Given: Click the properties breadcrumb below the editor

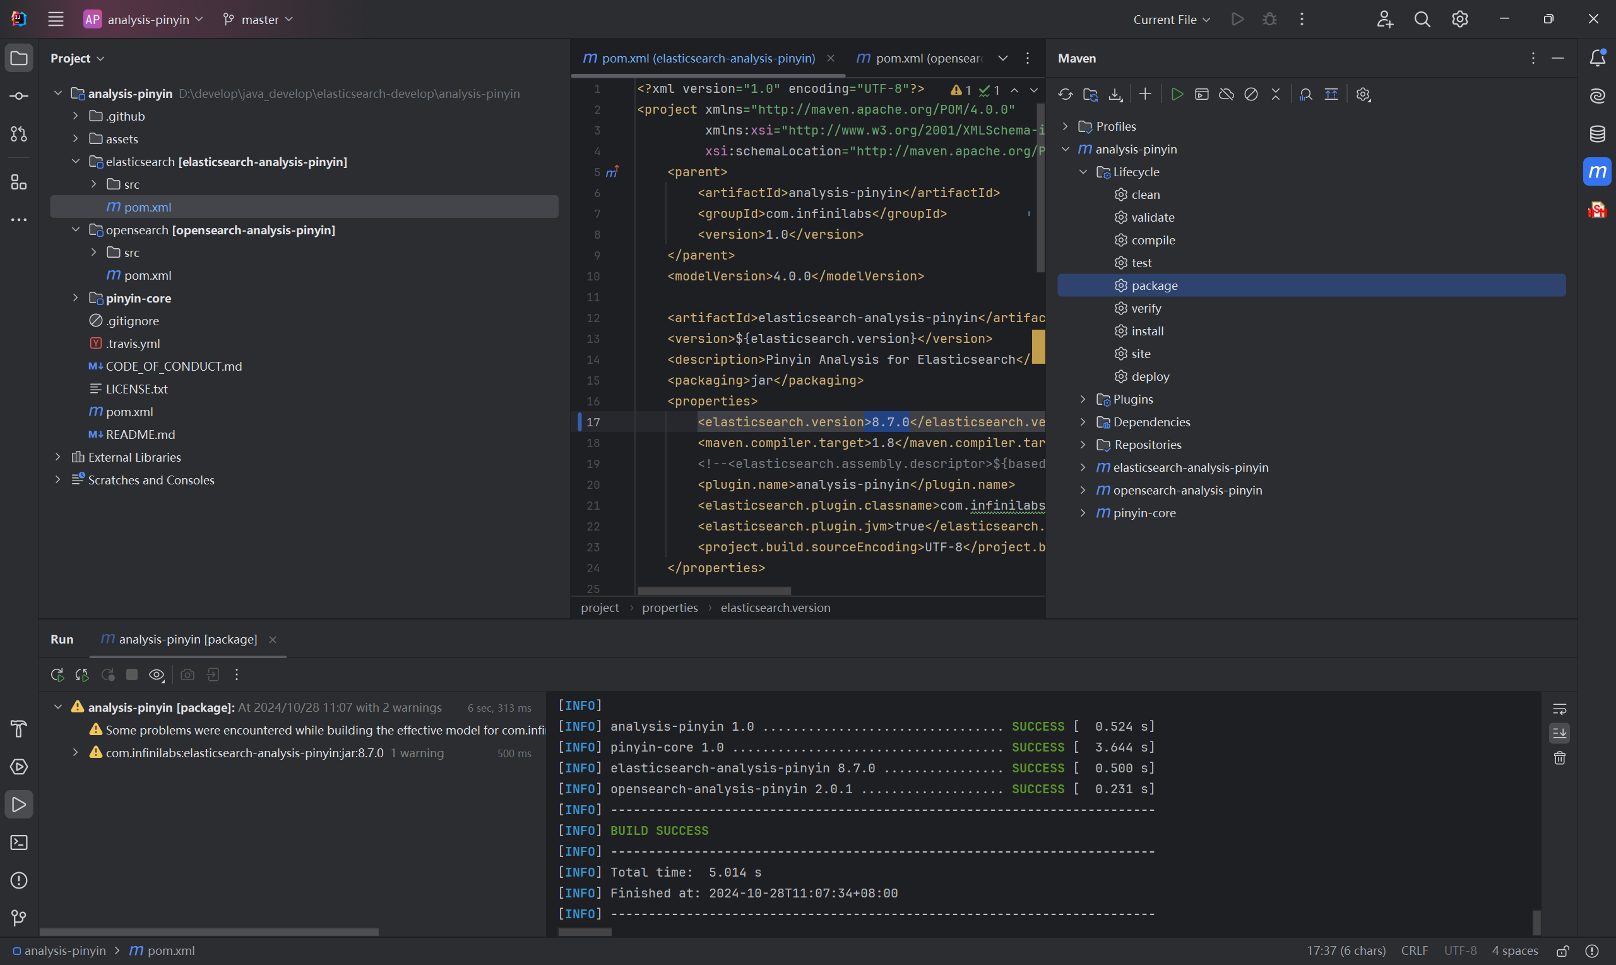Looking at the screenshot, I should point(669,608).
